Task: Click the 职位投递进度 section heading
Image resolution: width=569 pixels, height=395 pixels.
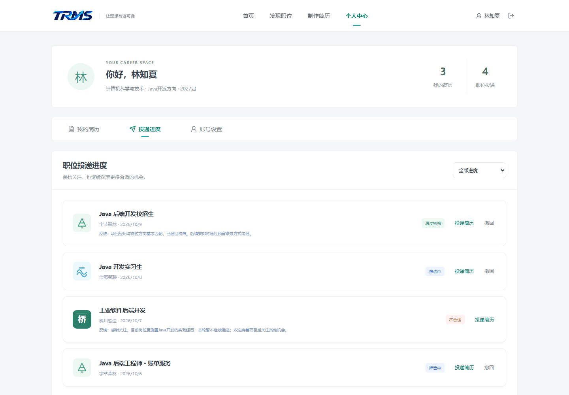Action: [85, 166]
